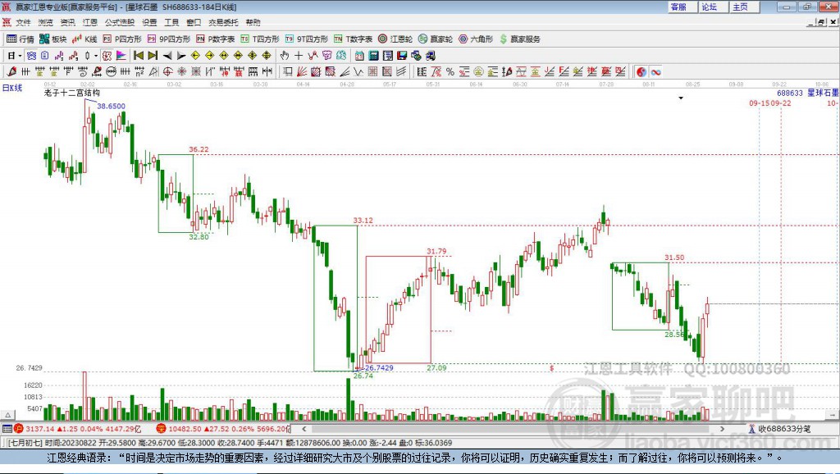This screenshot has height=474, width=840.
Task: Click the volume panel collapse triangle
Action: point(8,415)
